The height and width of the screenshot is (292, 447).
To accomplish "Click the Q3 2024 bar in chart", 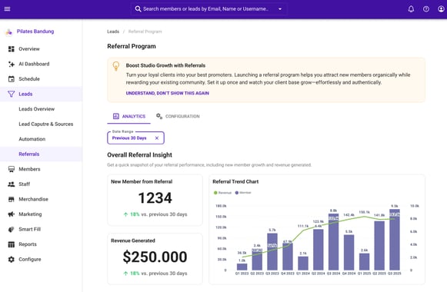I will tap(333, 242).
